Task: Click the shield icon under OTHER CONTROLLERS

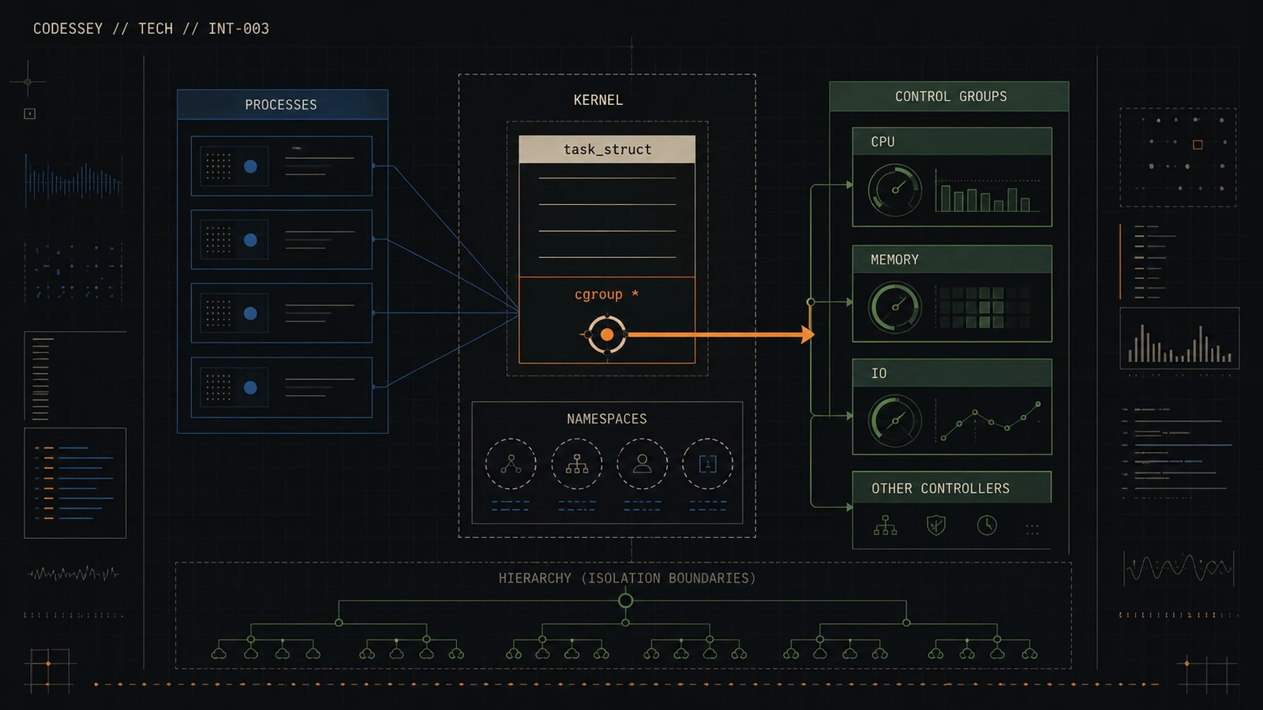Action: pyautogui.click(x=936, y=525)
